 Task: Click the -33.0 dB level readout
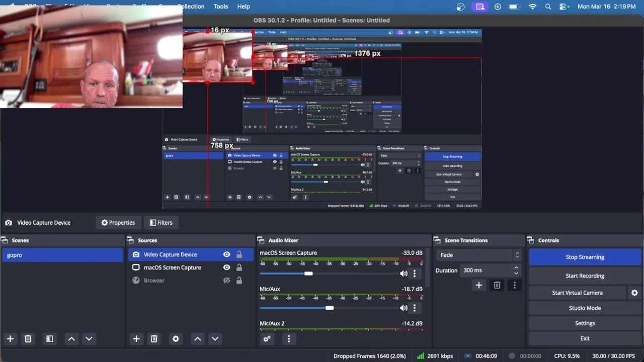[412, 253]
